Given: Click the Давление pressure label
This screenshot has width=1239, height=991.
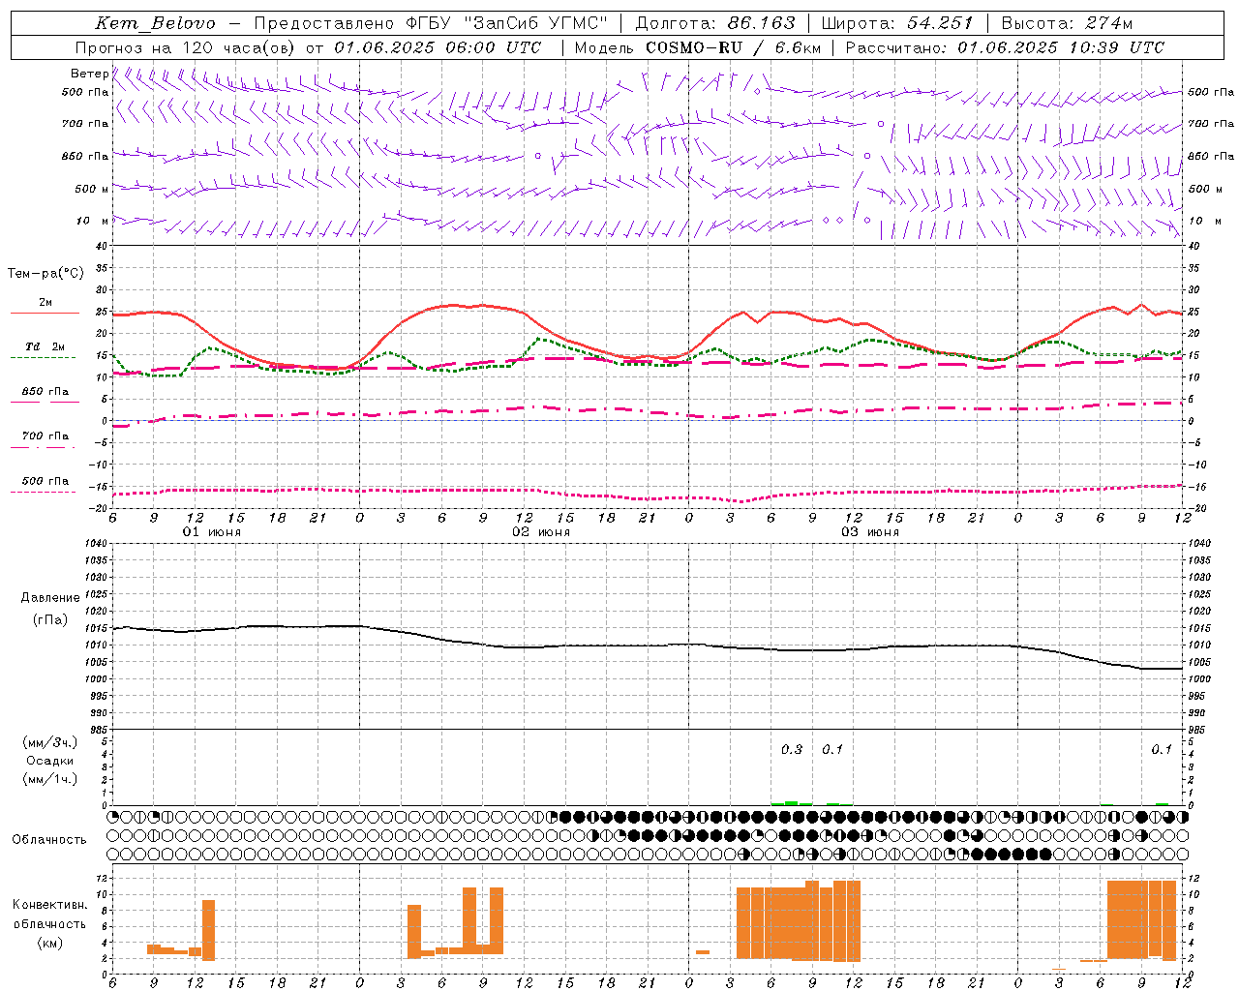Looking at the screenshot, I should 49,598.
